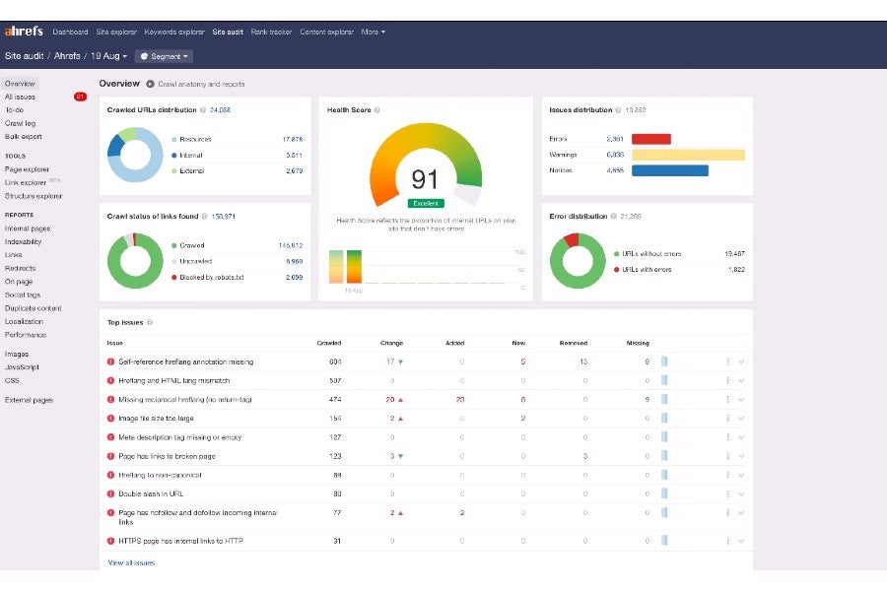The height and width of the screenshot is (591, 887).
Task: Click Blocked by robots.txt value 2,099
Action: [x=294, y=277]
